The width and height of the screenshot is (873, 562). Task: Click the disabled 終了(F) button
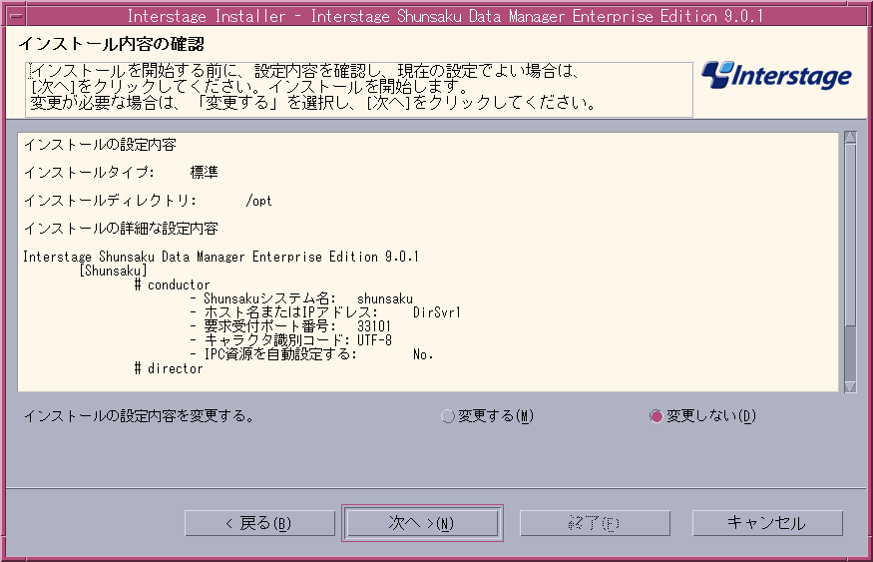(595, 523)
